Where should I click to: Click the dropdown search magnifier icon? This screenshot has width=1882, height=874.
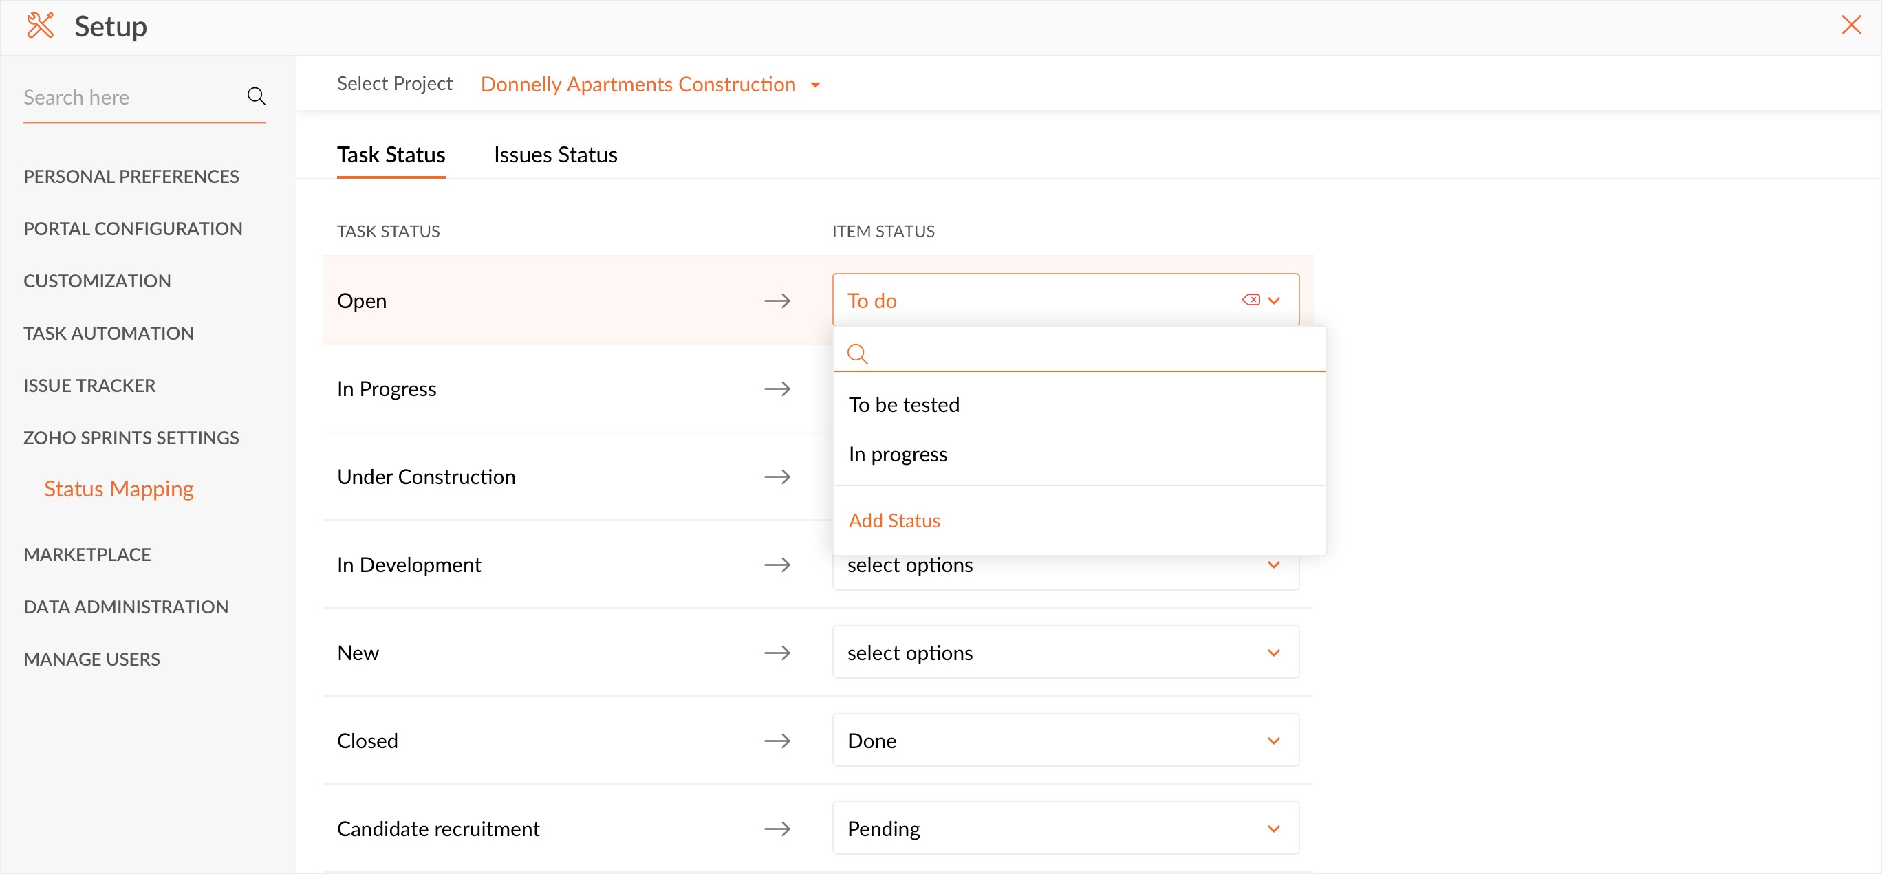[857, 354]
